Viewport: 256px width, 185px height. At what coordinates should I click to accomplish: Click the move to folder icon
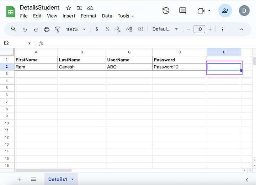pos(79,8)
